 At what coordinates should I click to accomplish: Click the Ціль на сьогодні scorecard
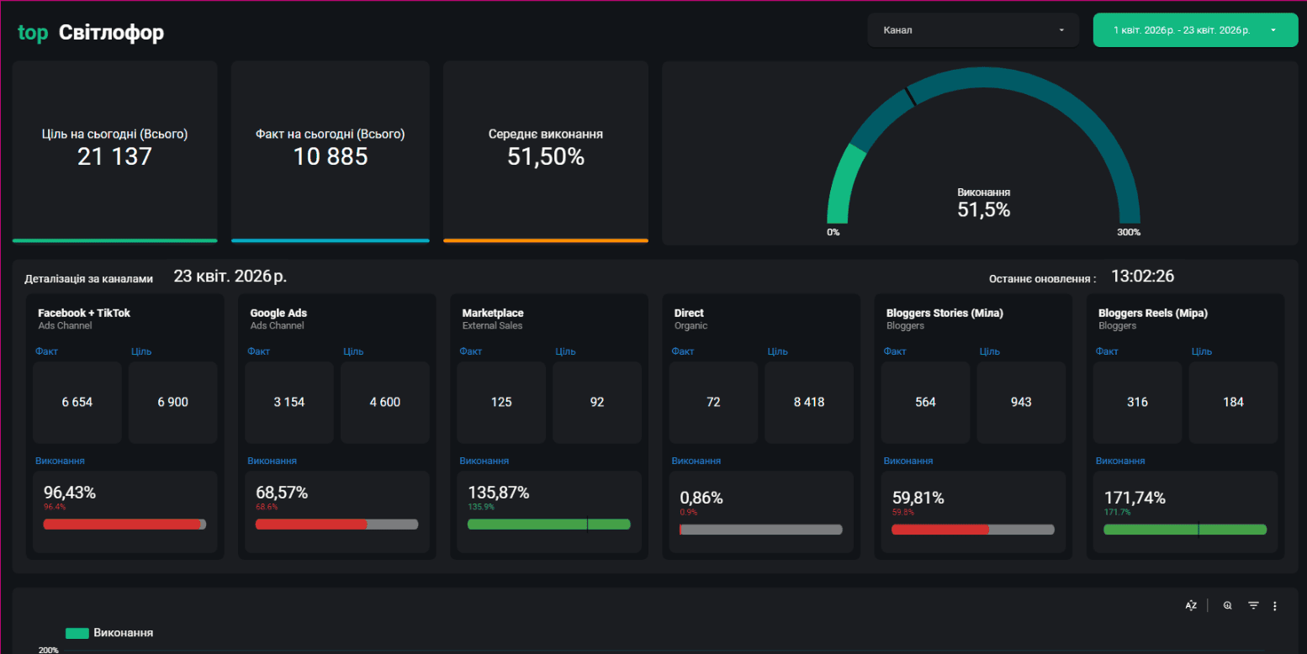pyautogui.click(x=114, y=151)
